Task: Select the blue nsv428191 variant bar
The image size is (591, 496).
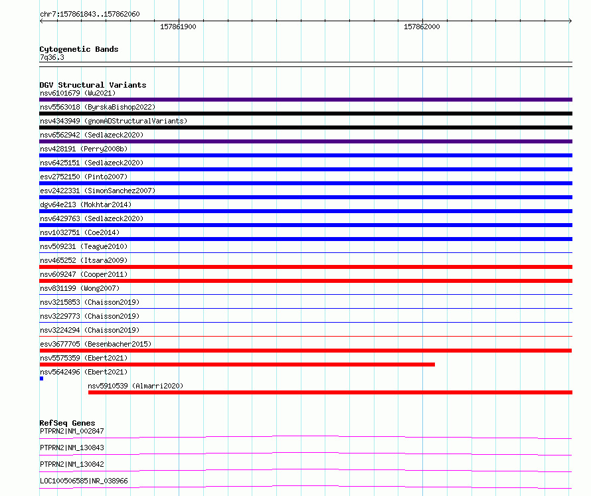Action: click(305, 155)
